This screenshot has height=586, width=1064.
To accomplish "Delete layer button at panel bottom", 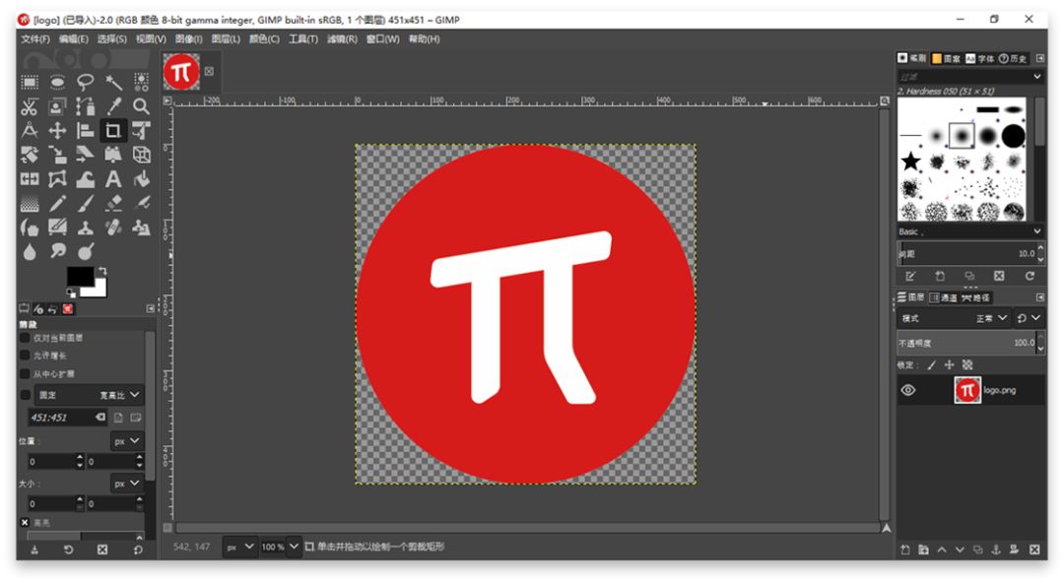I will (x=1034, y=550).
